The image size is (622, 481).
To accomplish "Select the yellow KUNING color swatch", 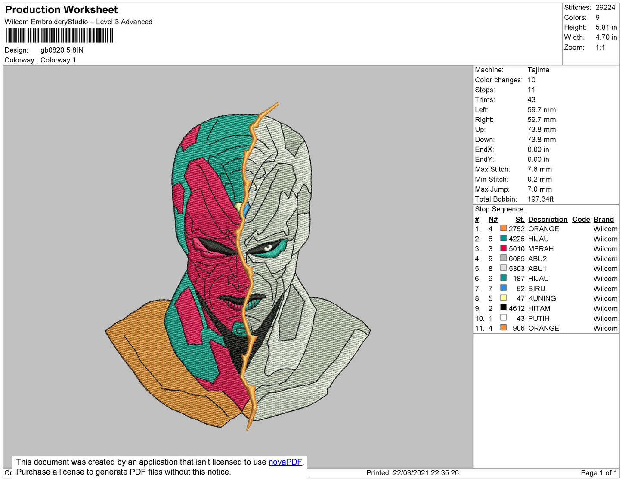I will [x=503, y=298].
